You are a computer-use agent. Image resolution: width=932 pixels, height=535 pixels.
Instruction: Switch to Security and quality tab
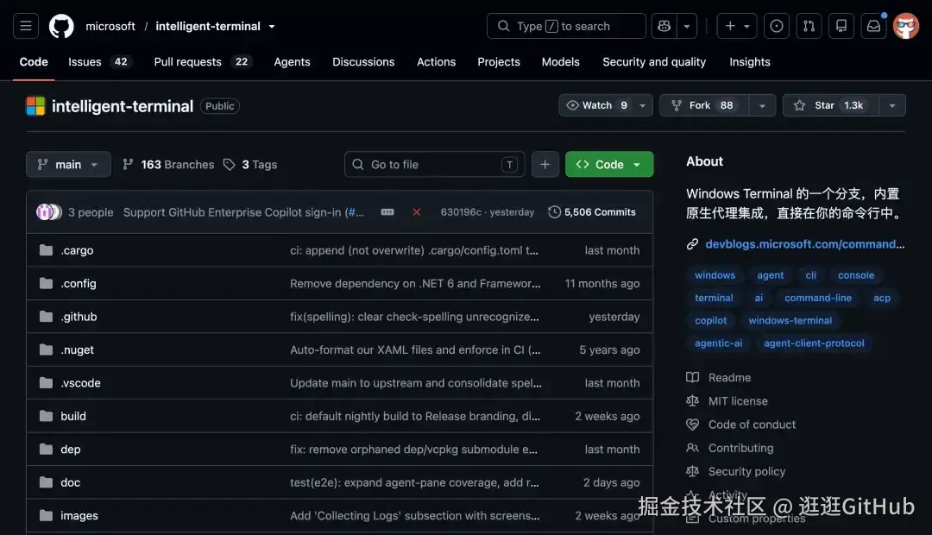click(654, 62)
